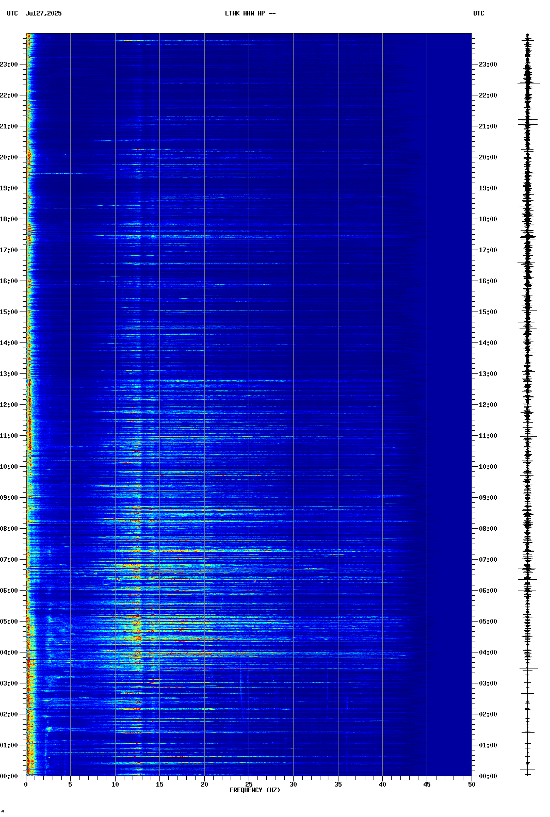Select the right-axis 06:00 time label

(x=488, y=591)
